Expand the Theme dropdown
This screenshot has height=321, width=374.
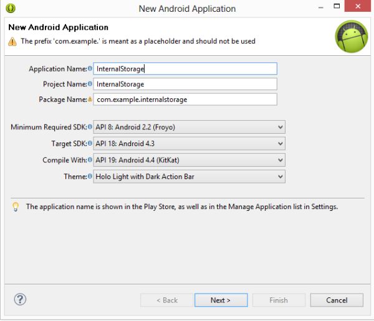[x=189, y=177]
